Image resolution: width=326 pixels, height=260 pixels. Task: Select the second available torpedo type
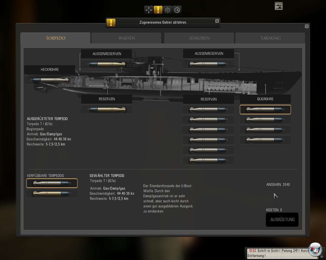[52, 193]
